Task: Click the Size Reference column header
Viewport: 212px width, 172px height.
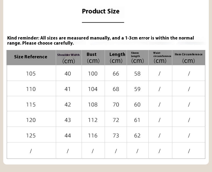Action: [31, 57]
